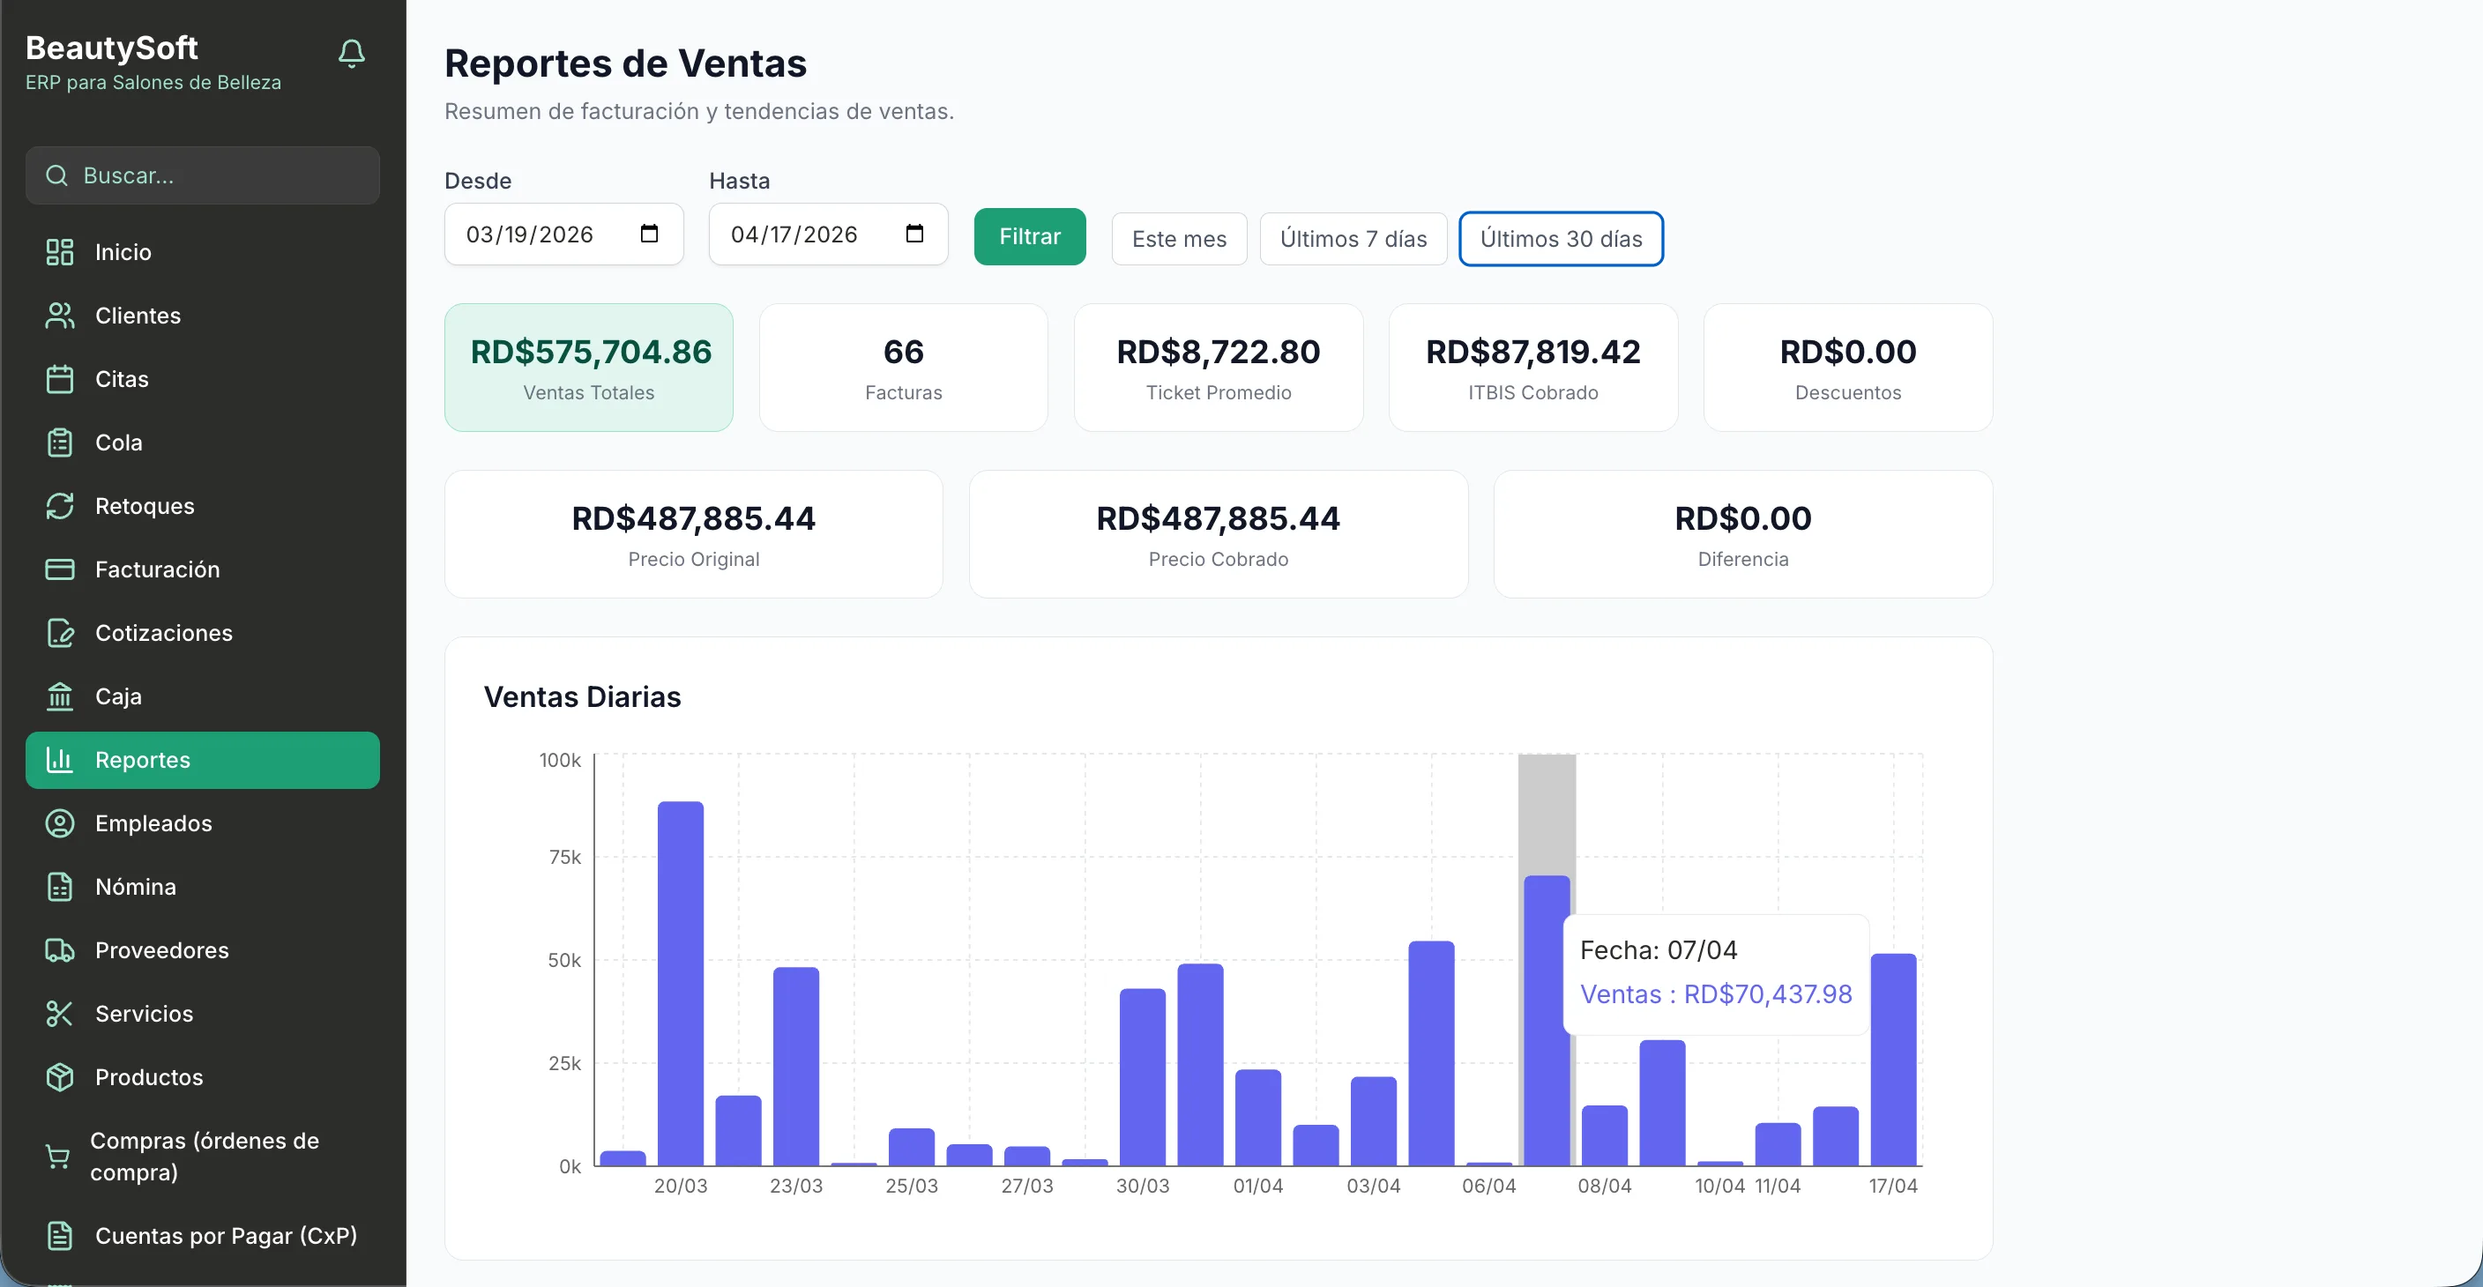Open the Desde date calendar picker
This screenshot has height=1287, width=2483.
[651, 233]
